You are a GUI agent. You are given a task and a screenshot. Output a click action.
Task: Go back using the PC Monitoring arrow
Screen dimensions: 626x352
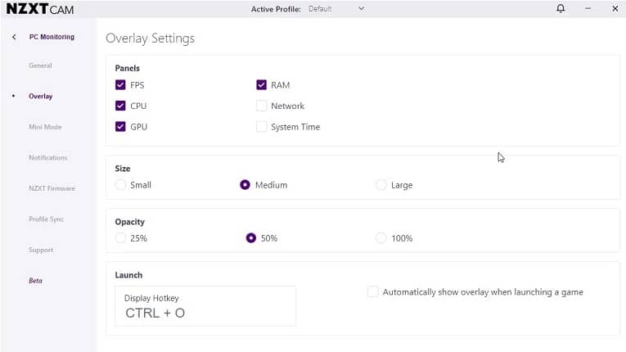[x=14, y=37]
